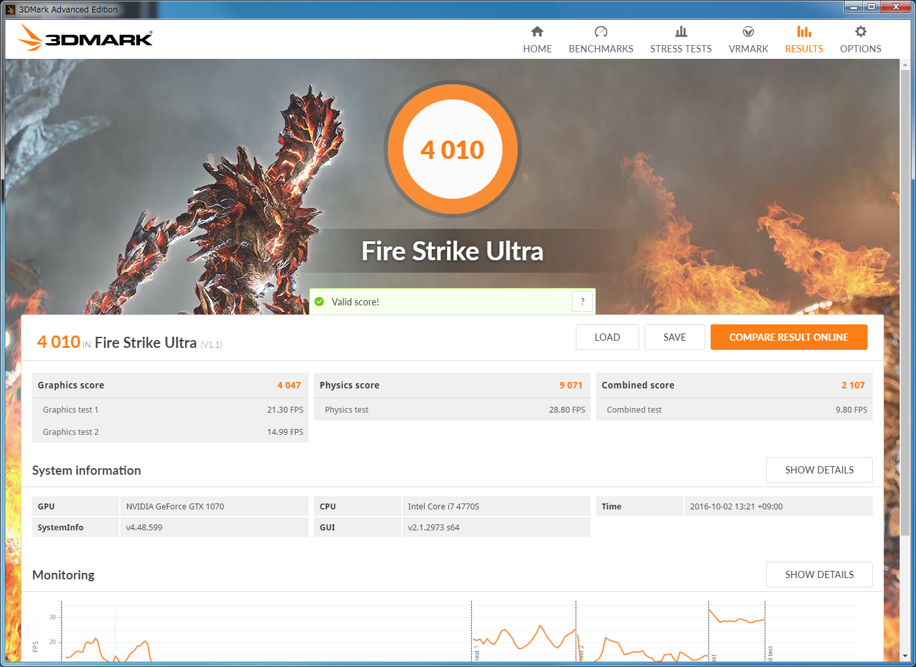Switch to the BENCHMARKS tab label
The image size is (916, 667).
coord(601,49)
